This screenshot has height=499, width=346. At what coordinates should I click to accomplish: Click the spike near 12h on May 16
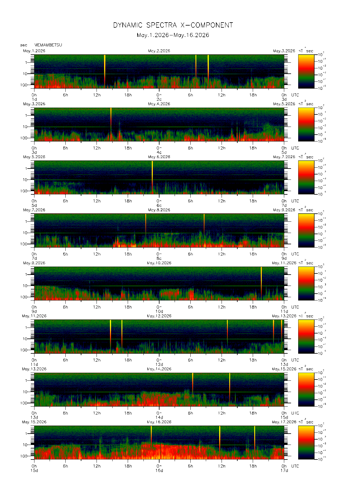[x=220, y=438]
